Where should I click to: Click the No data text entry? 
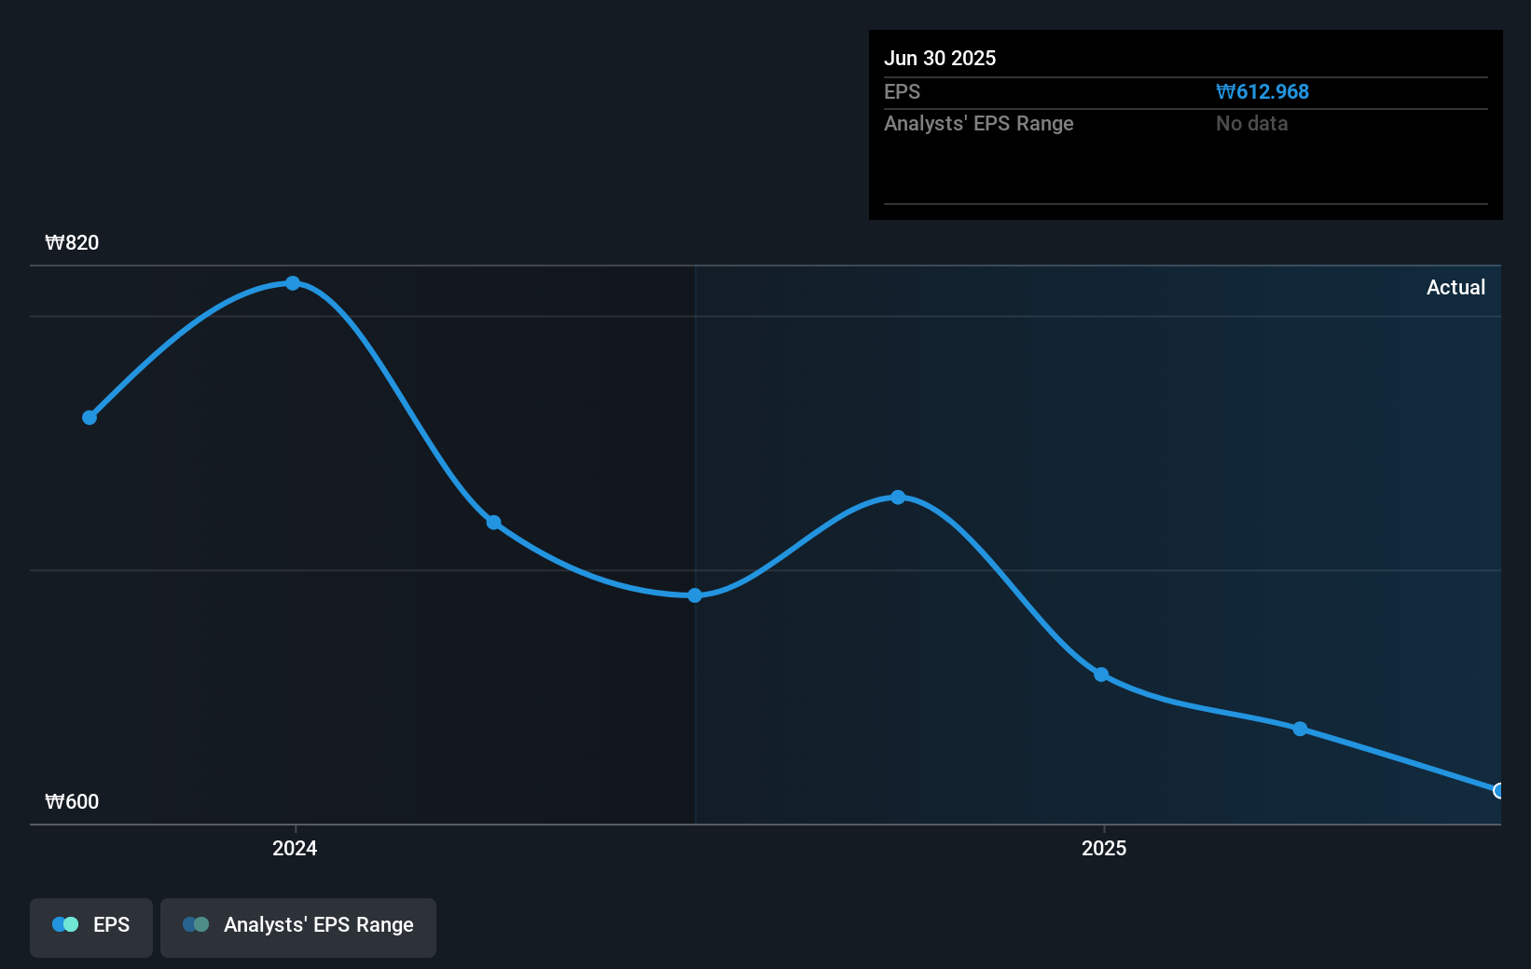click(1251, 123)
